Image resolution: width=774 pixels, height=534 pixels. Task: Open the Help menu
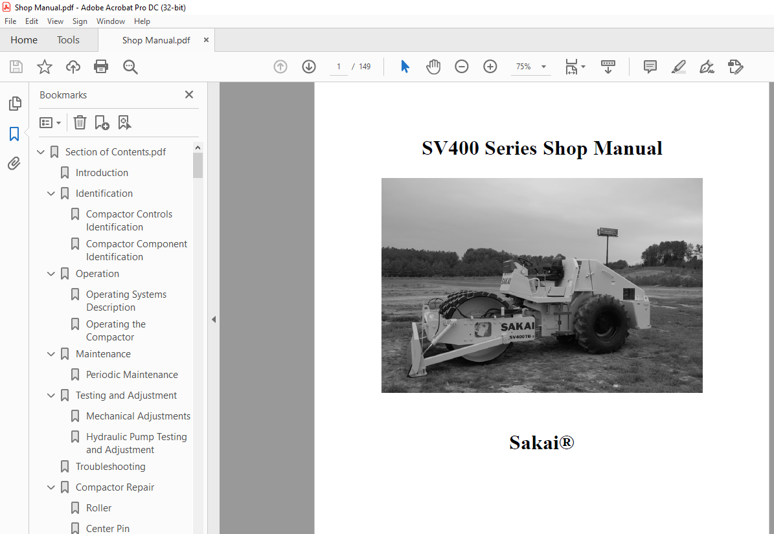point(142,21)
